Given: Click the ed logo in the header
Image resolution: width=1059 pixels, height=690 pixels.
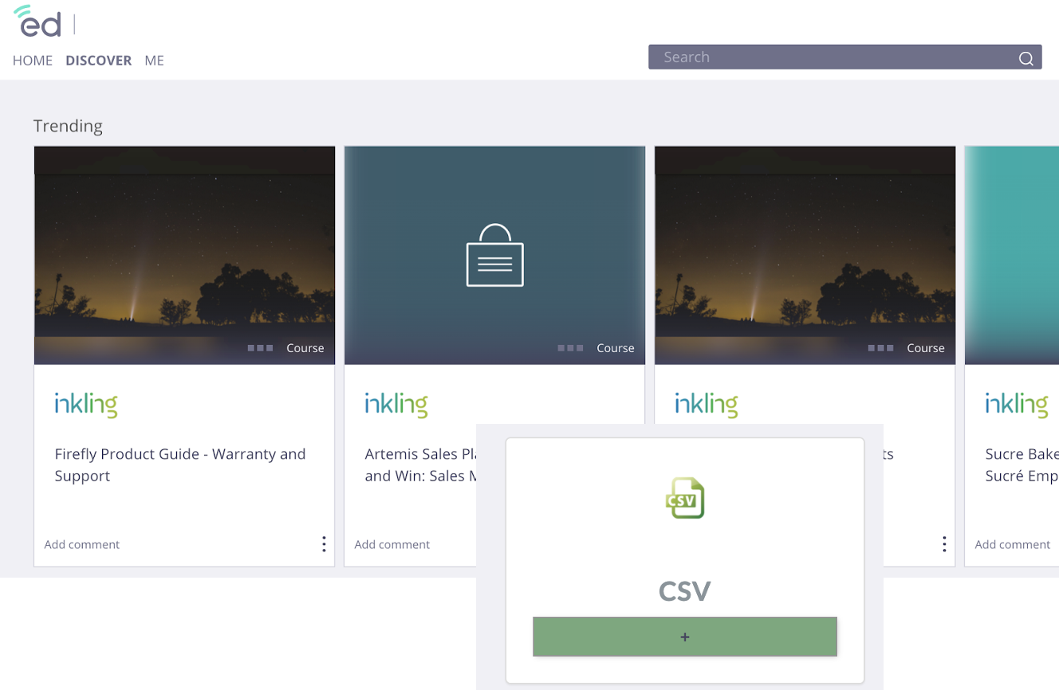Looking at the screenshot, I should point(37,22).
